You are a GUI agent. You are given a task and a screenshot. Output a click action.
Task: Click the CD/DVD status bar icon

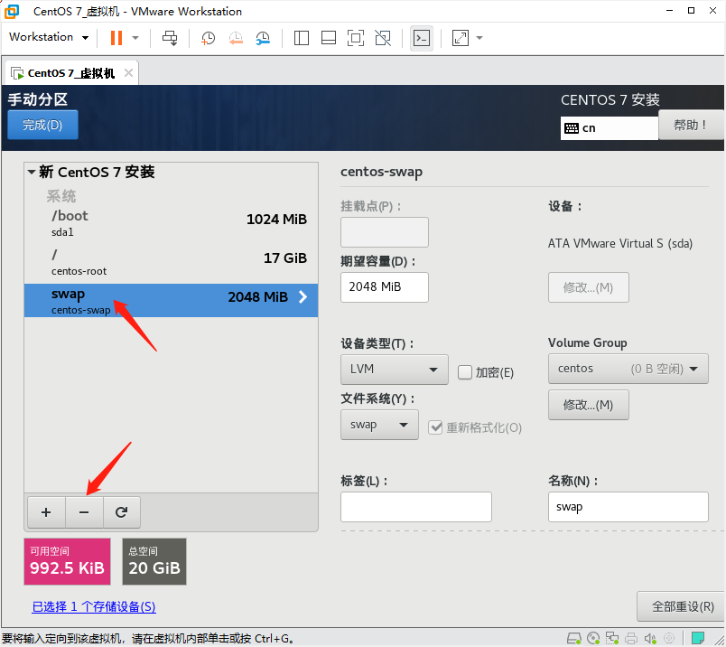tap(593, 638)
